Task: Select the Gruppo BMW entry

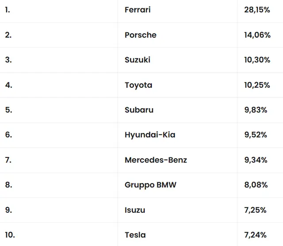Action: click(x=150, y=185)
